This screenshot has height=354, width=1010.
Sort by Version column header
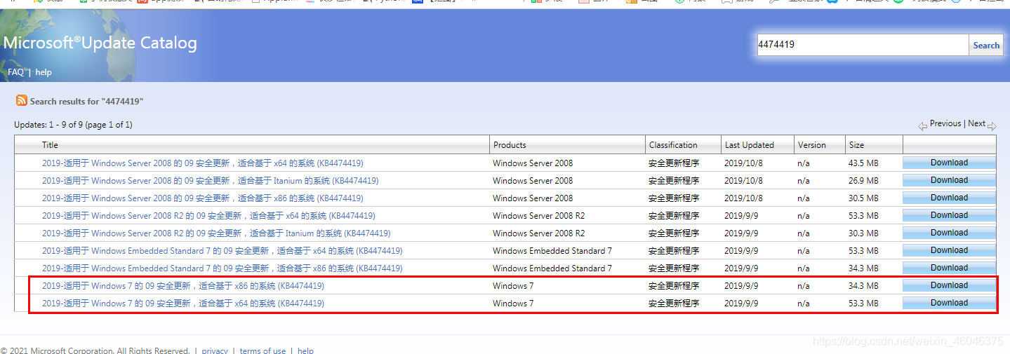point(812,145)
